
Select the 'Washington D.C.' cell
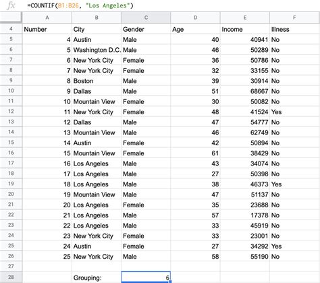click(x=97, y=50)
